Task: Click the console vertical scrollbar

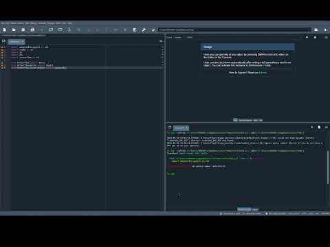Action: (328, 167)
